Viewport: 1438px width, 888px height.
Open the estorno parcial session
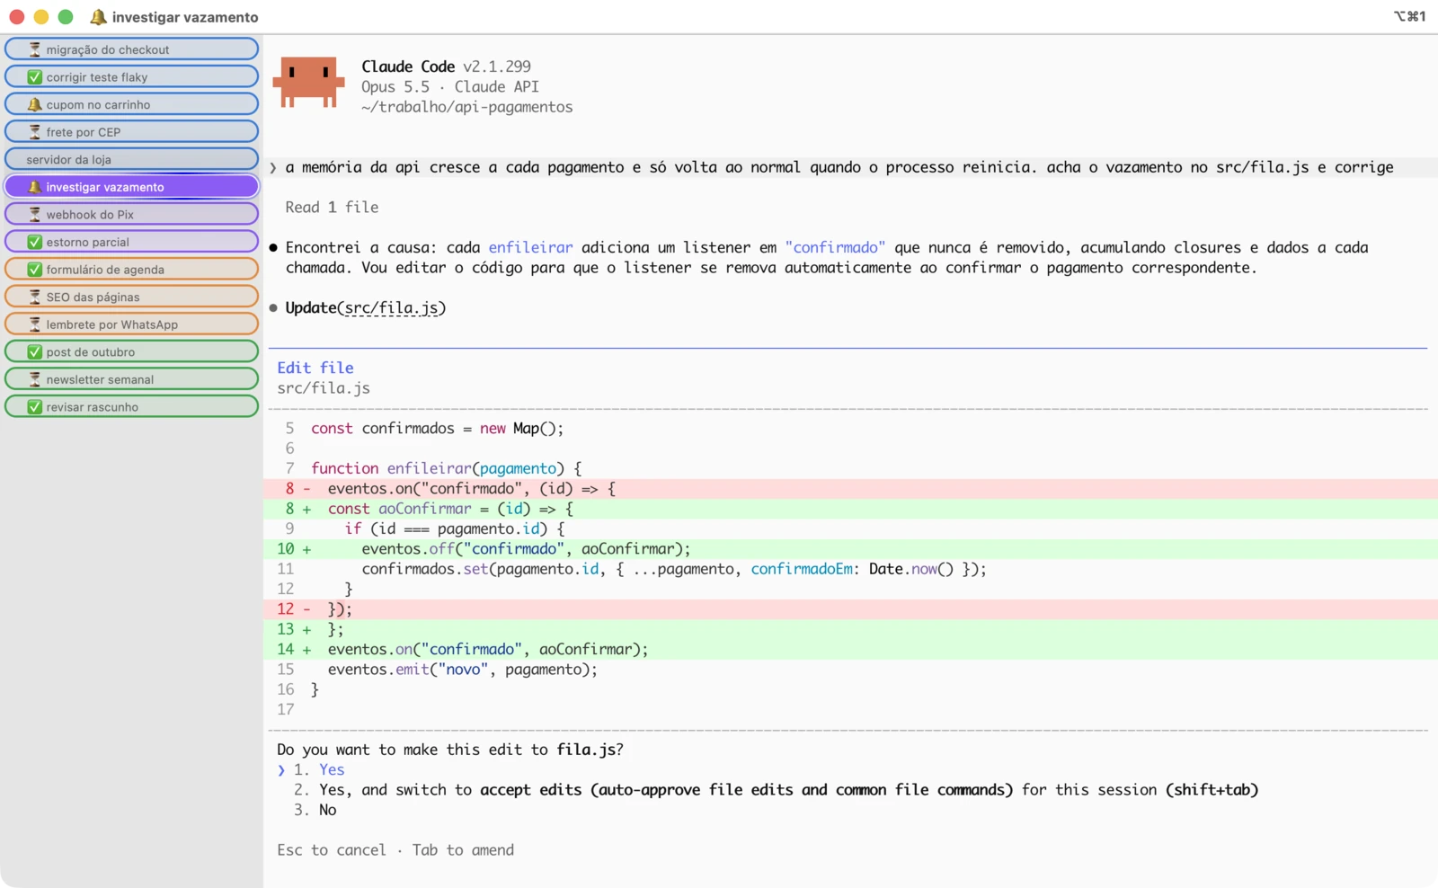131,242
